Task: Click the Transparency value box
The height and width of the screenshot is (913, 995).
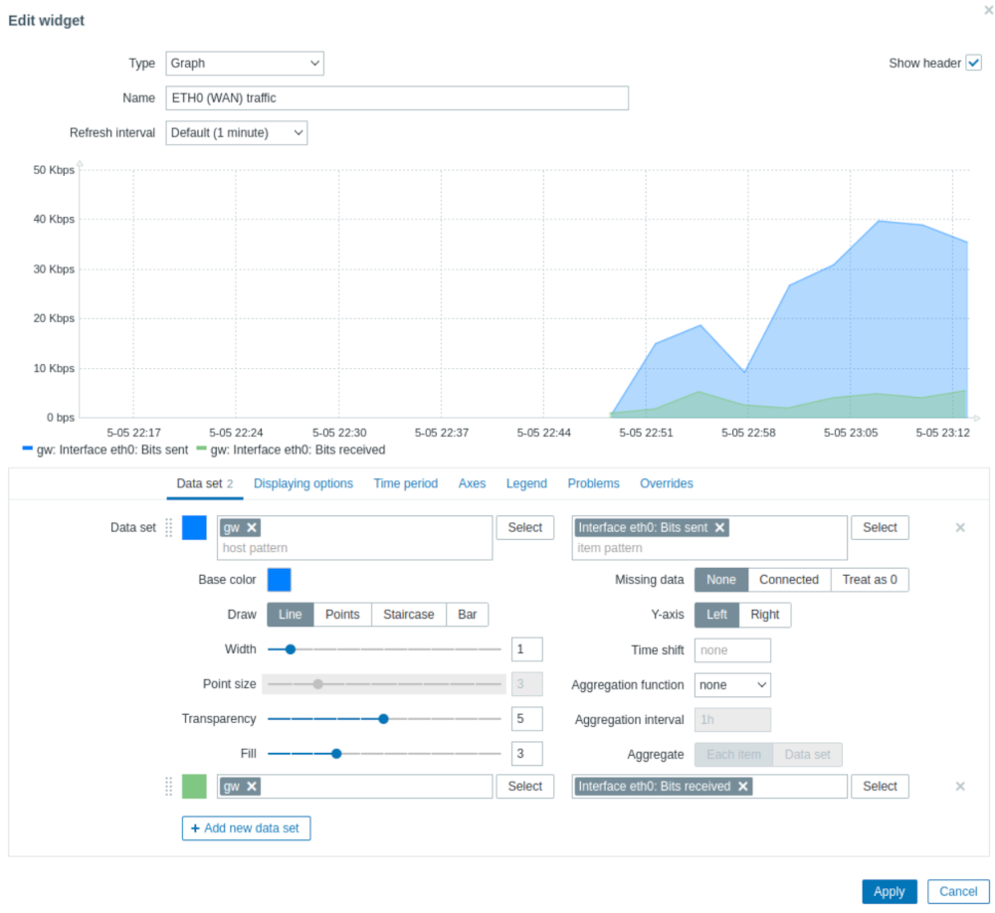Action: pos(526,719)
